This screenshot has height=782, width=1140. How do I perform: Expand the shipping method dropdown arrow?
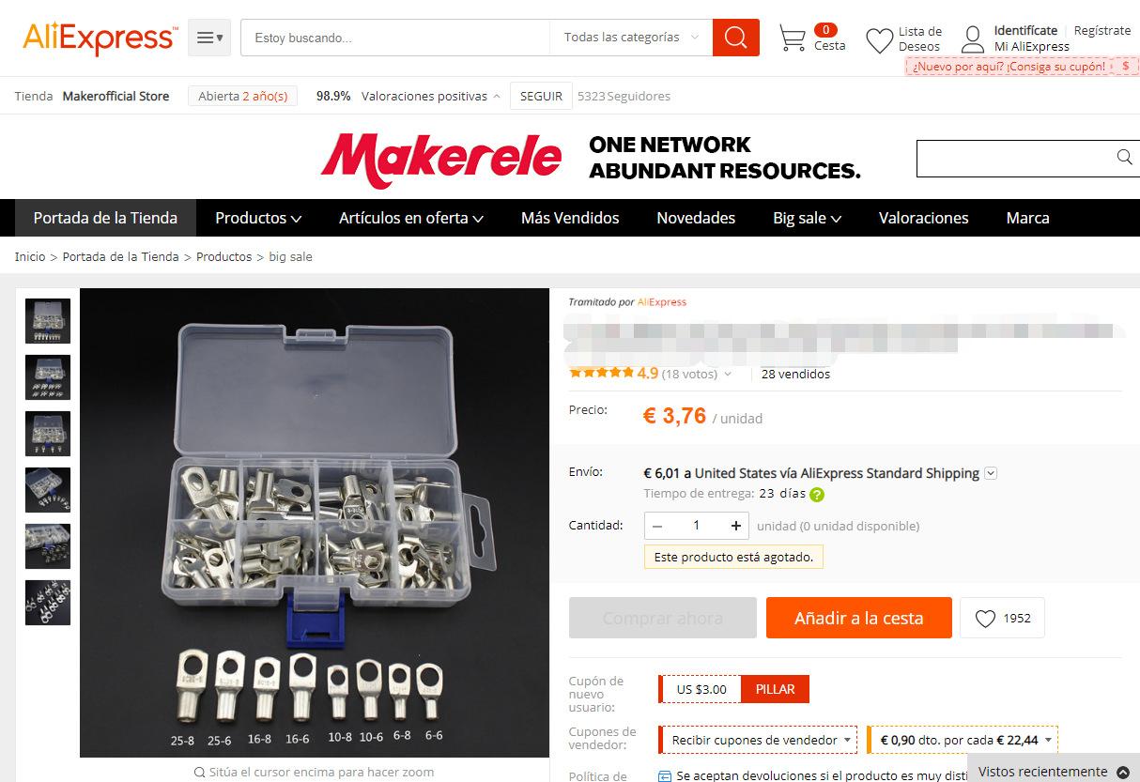click(x=991, y=473)
